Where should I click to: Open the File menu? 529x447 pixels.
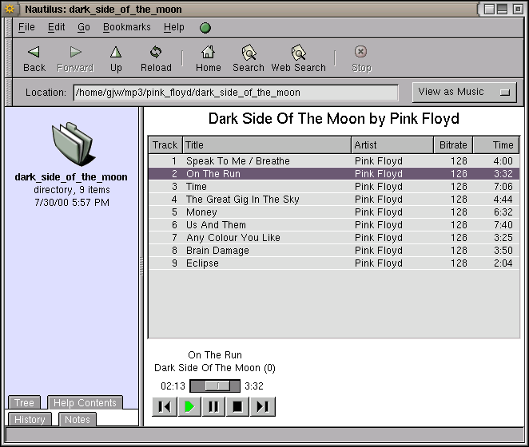(26, 27)
